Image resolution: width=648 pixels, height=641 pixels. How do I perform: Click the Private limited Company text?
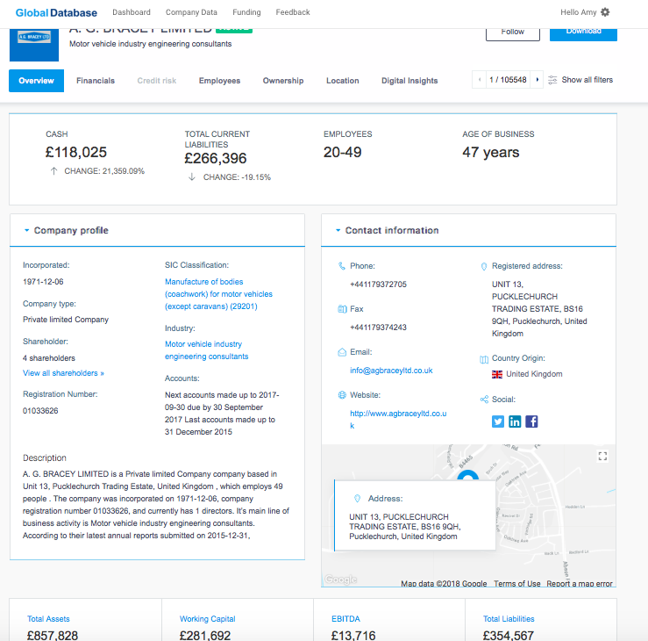click(x=66, y=320)
